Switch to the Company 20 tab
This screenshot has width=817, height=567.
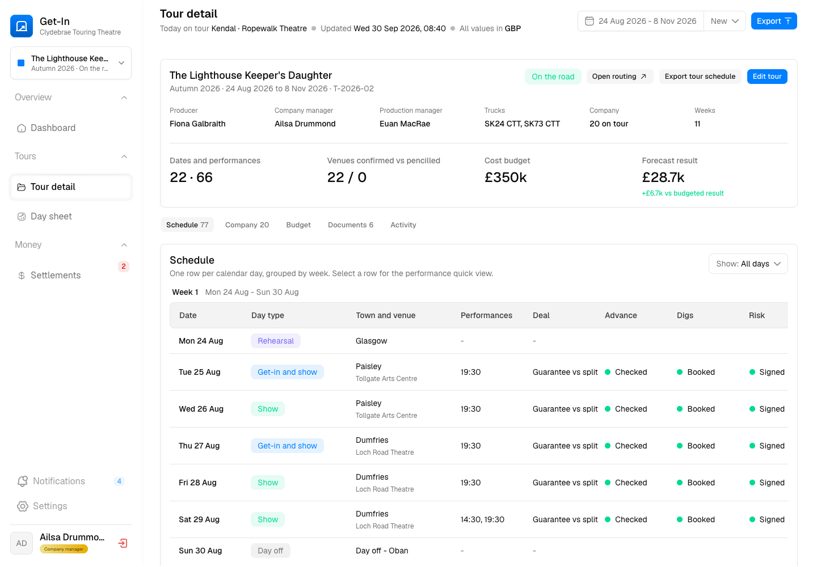coord(247,225)
